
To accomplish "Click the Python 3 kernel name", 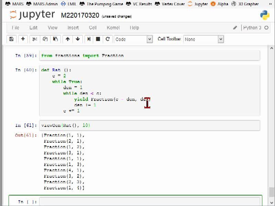I will [252, 28].
